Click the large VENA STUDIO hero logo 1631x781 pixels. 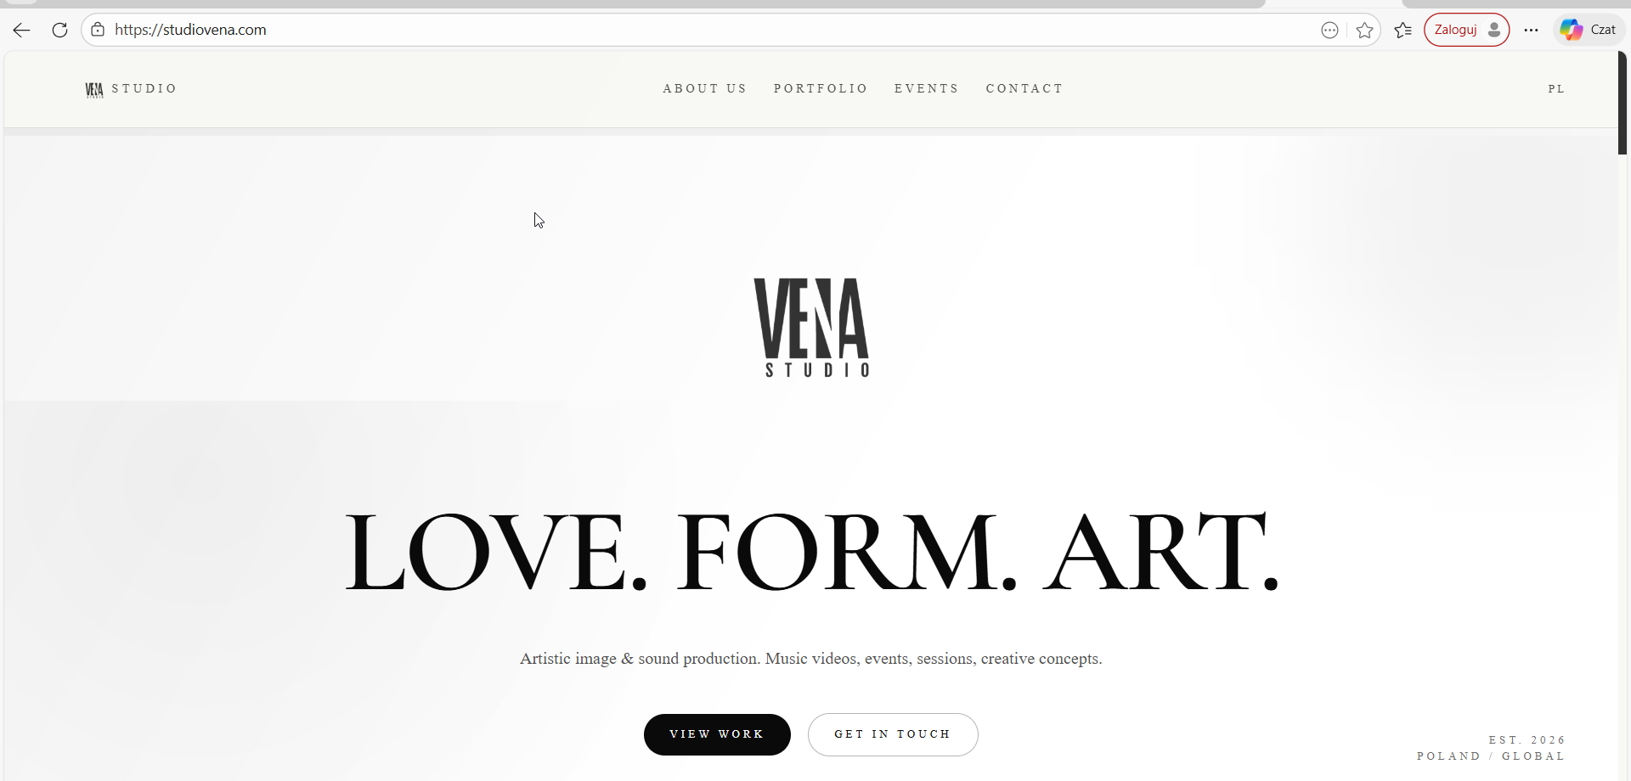tap(811, 328)
